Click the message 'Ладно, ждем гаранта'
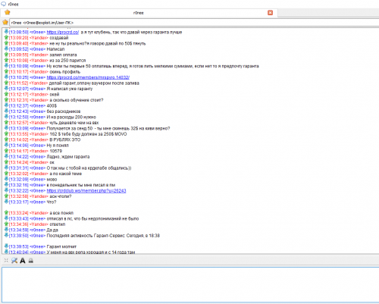 tap(68, 157)
